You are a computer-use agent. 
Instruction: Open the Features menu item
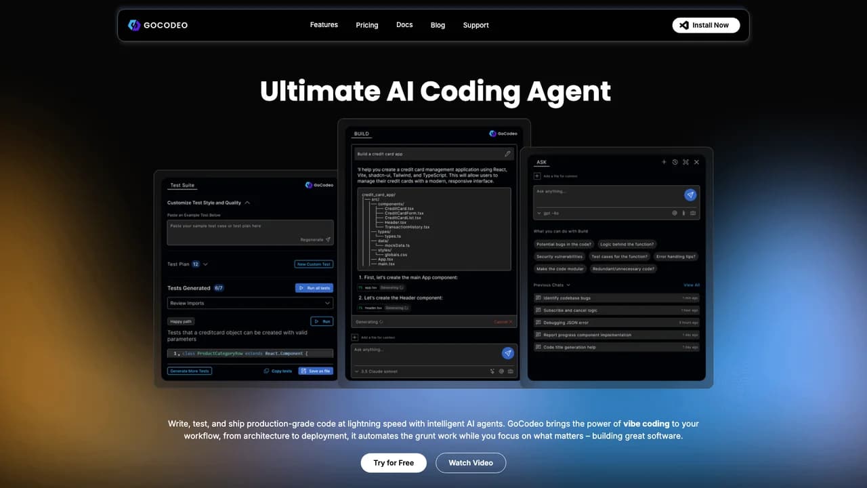[324, 25]
